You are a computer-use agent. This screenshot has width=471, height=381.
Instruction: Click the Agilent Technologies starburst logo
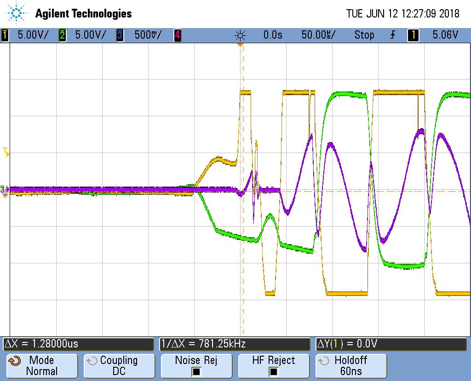click(17, 13)
